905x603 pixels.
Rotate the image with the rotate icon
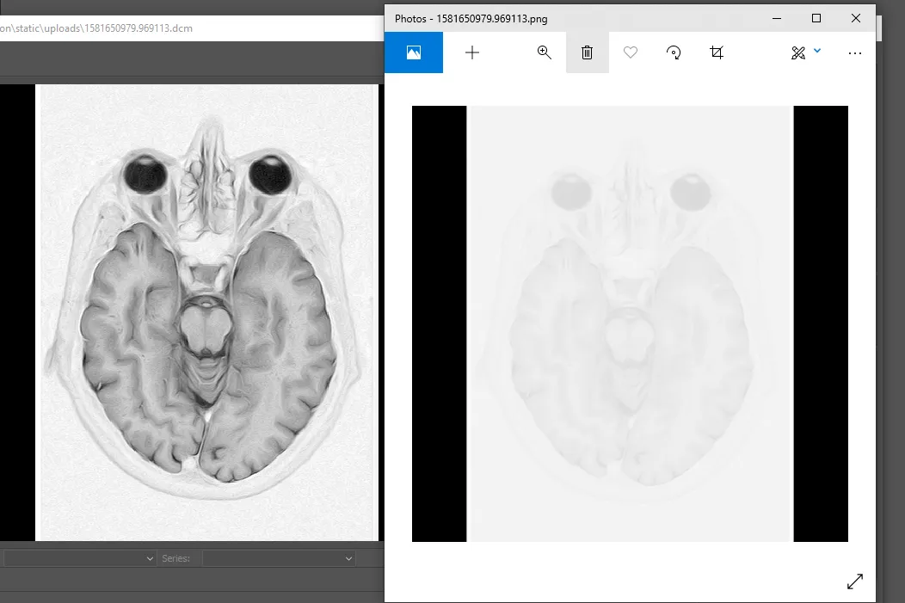(674, 52)
